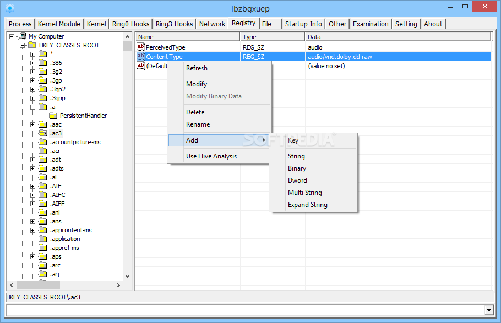Image resolution: width=501 pixels, height=323 pixels.
Task: Click the HKEY_CLASSES_ROOT folder icon
Action: click(x=32, y=45)
